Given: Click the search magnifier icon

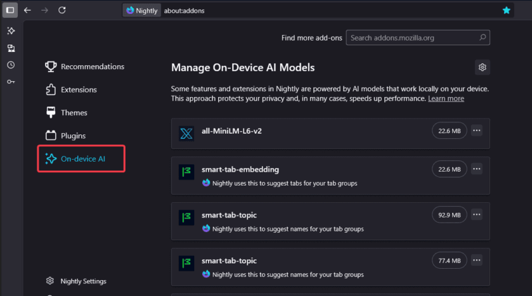Looking at the screenshot, I should click(x=483, y=37).
